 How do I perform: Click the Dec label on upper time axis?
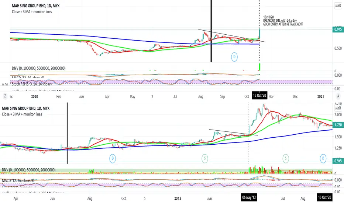point(295,97)
